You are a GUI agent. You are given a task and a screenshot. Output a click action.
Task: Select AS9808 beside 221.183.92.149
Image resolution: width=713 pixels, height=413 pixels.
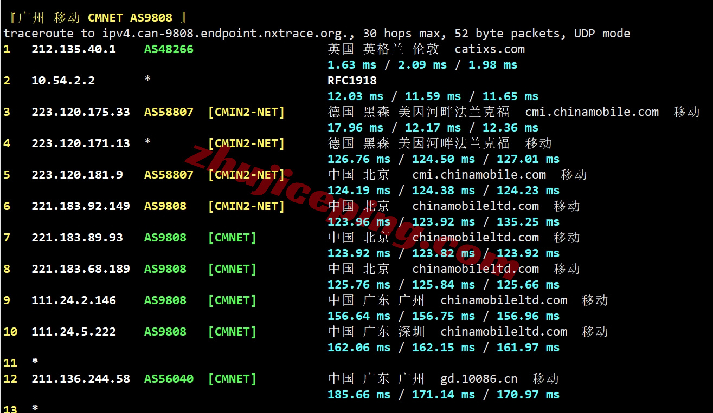(x=165, y=206)
